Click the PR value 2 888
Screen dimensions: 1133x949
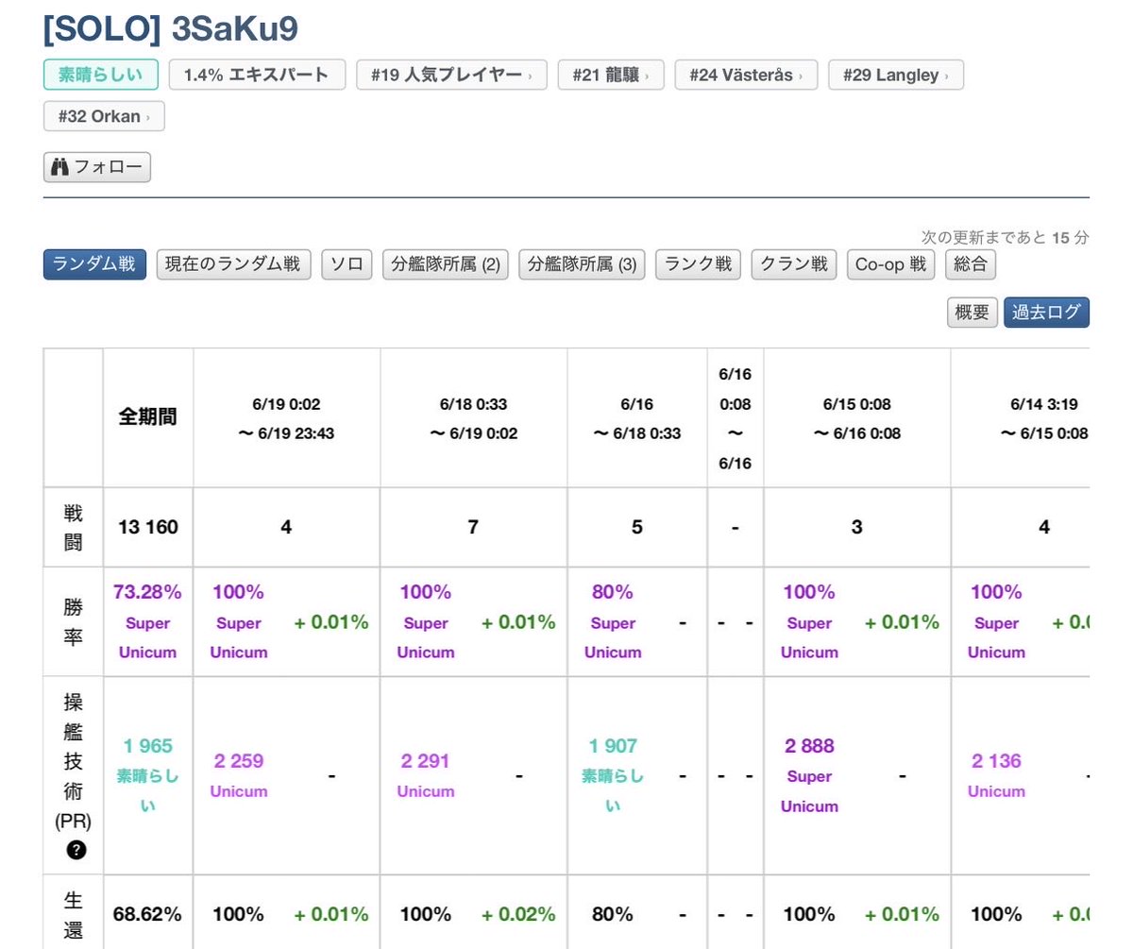click(x=809, y=746)
